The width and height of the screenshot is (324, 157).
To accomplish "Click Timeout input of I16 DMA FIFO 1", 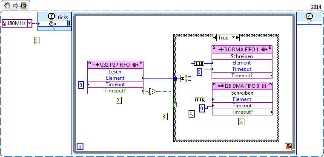I will 242,69.
